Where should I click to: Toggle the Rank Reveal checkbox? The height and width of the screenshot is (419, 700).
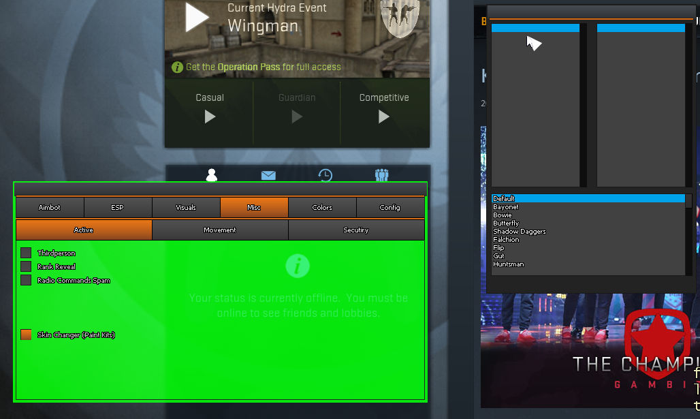[x=26, y=266]
